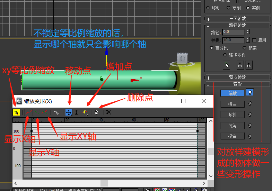This screenshot has height=191, width=272.
Task: Select the 实例 radio option
Action: point(248,8)
